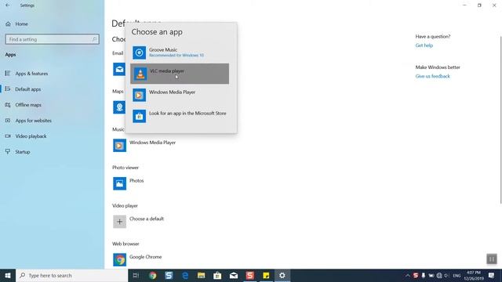Screen dimensions: 502x282
Task: Pick Windows Media Player in Choose an app
Action: point(180,95)
